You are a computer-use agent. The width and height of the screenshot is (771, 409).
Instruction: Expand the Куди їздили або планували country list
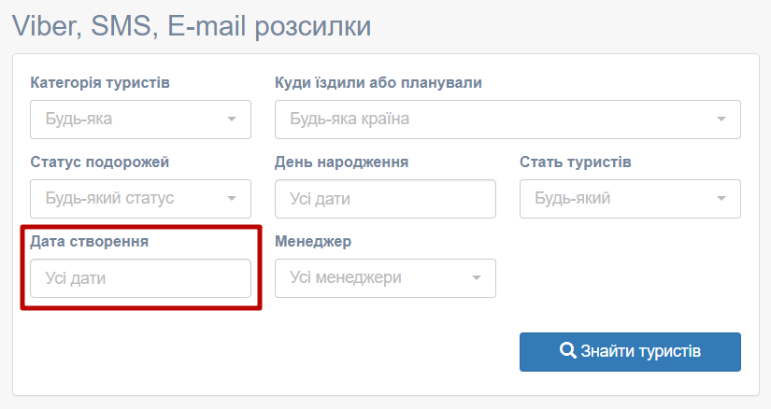[x=507, y=120]
